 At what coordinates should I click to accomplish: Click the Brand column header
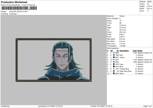coord(140,51)
